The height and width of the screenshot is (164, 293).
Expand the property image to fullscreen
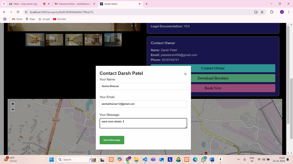[x=133, y=25]
